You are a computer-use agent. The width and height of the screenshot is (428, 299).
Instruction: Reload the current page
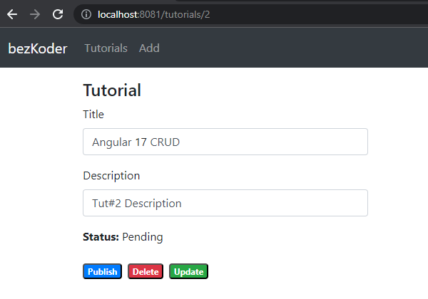[x=58, y=14]
